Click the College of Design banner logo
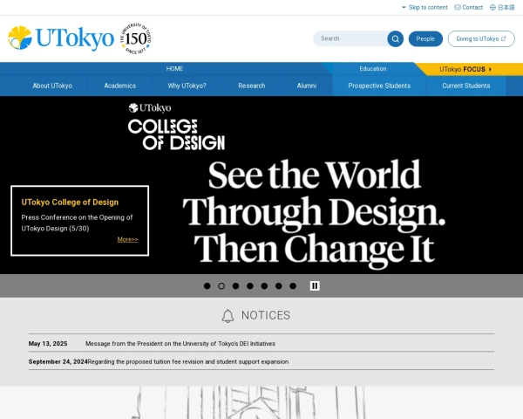This screenshot has width=523, height=419. (176, 127)
